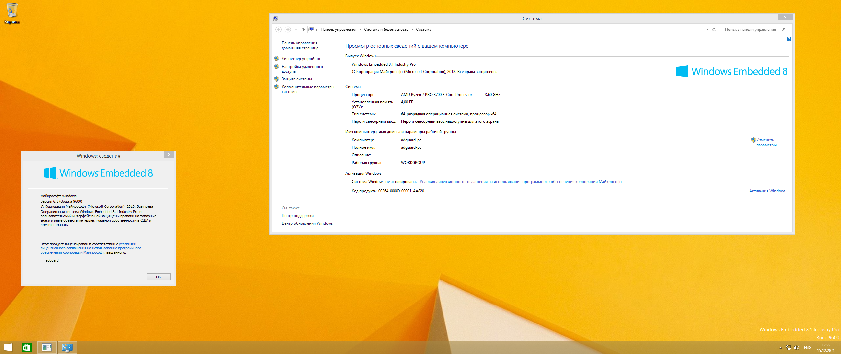This screenshot has width=841, height=354.
Task: Go up one level with the Up arrow
Action: [303, 29]
